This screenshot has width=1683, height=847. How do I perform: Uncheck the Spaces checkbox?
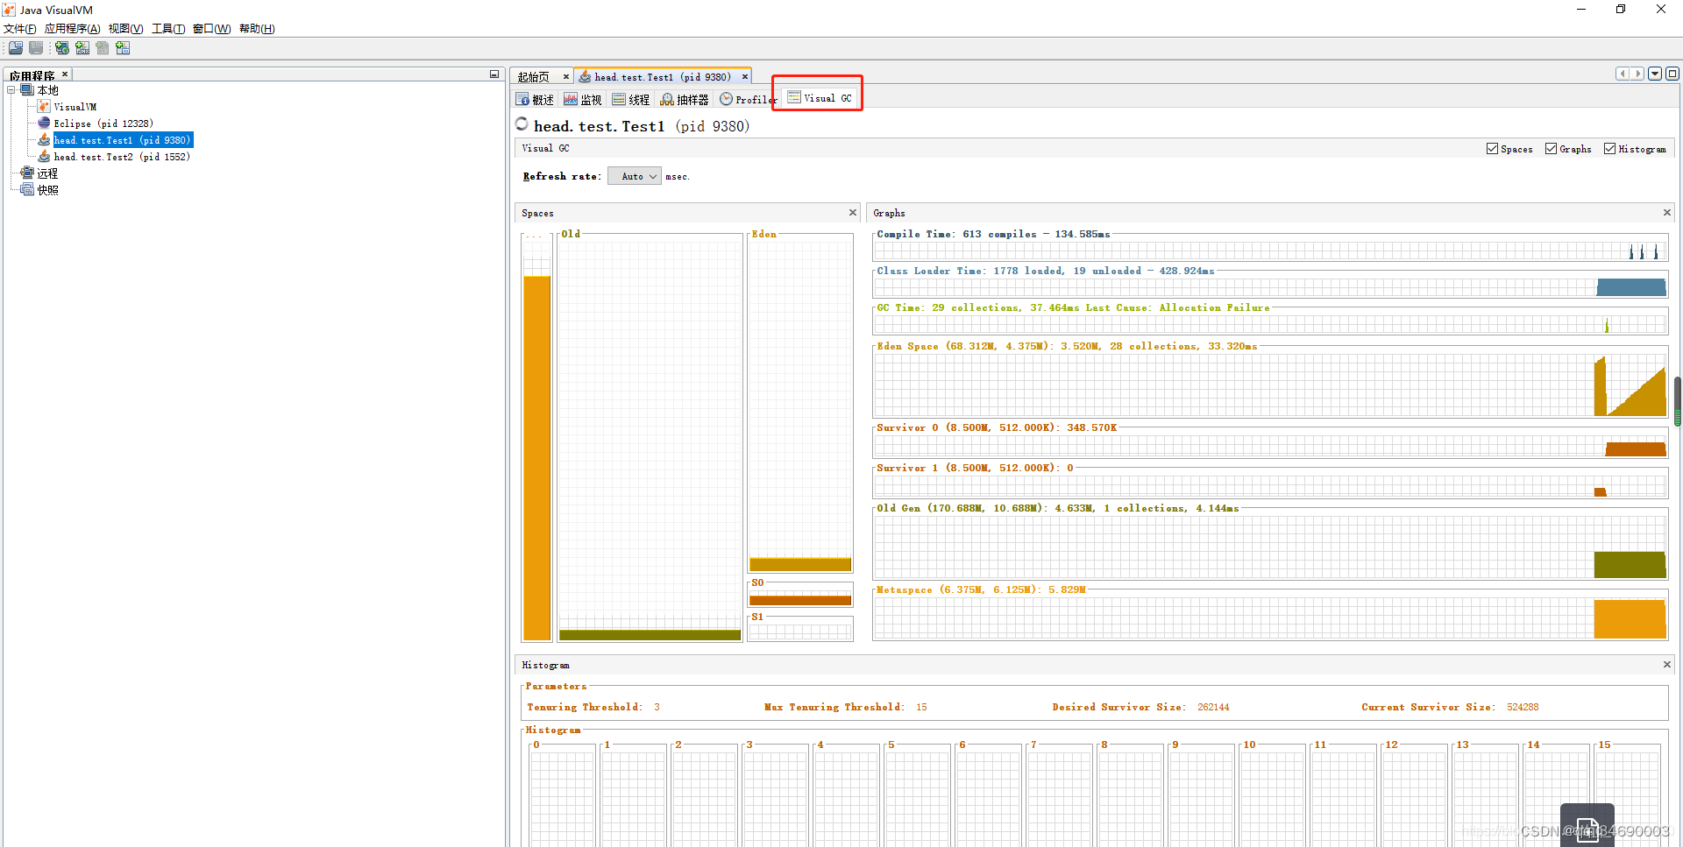[x=1493, y=149]
